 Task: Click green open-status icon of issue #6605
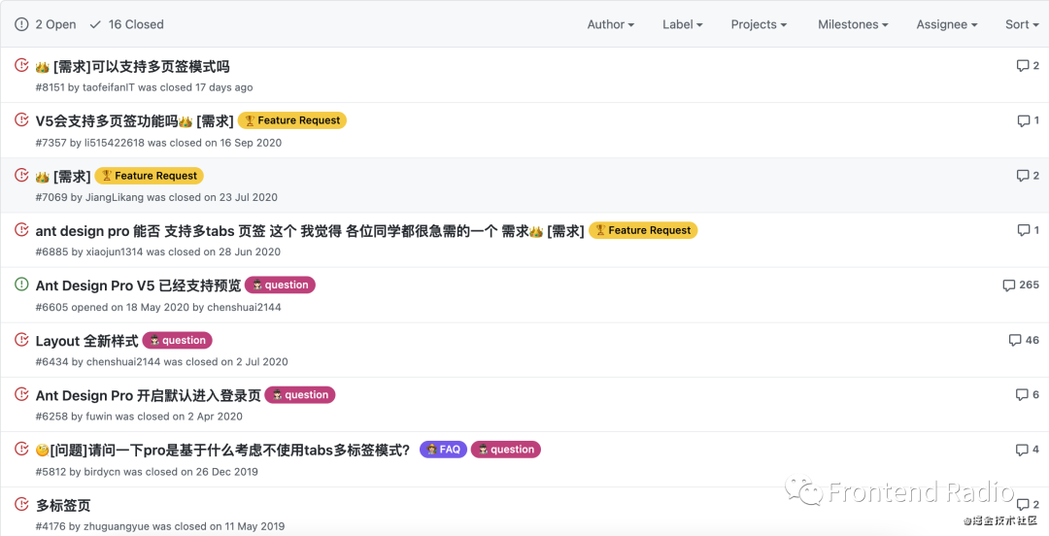21,285
